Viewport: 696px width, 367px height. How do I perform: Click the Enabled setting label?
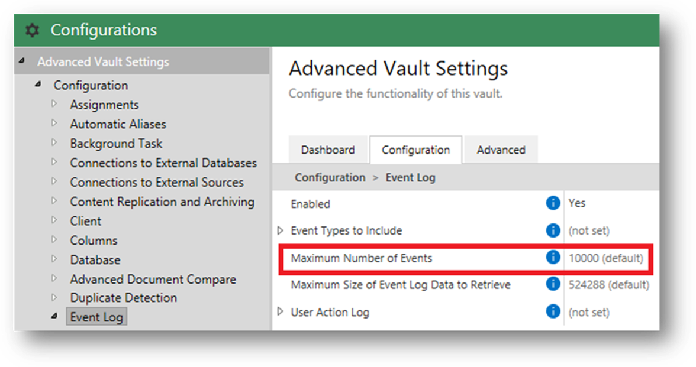[310, 204]
